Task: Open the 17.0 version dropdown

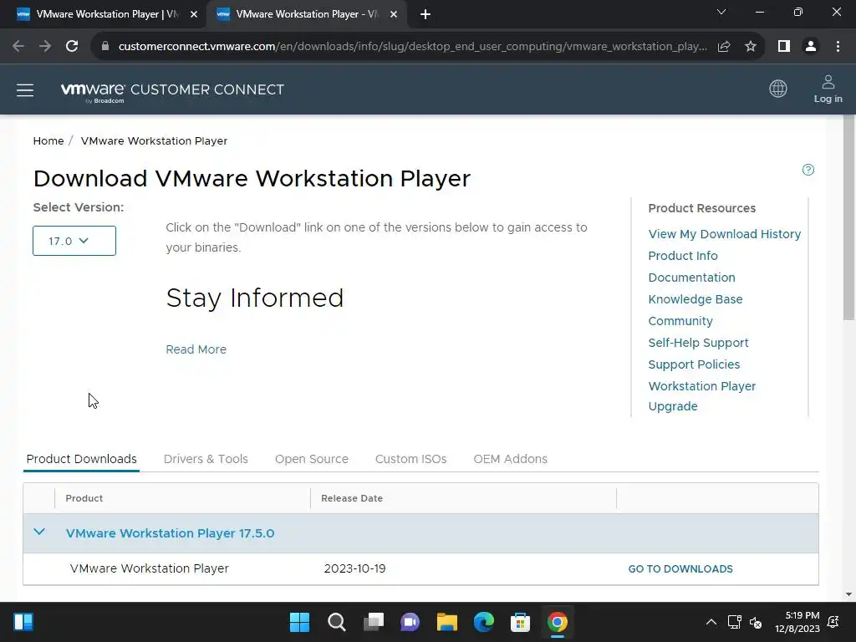Action: (x=74, y=241)
